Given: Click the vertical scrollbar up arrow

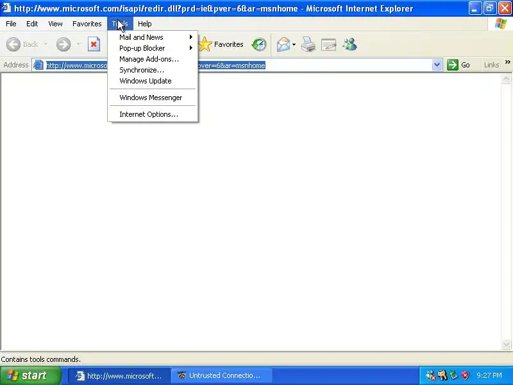Looking at the screenshot, I should pos(506,79).
